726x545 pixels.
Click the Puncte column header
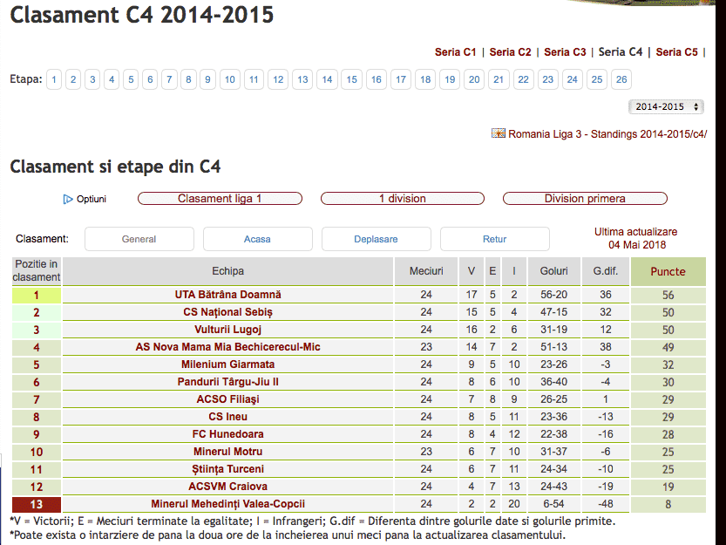668,271
